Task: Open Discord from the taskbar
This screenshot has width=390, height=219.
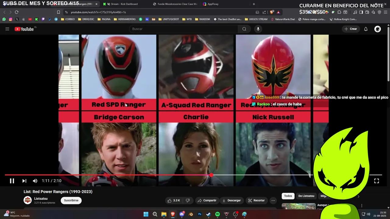Action: (x=182, y=214)
